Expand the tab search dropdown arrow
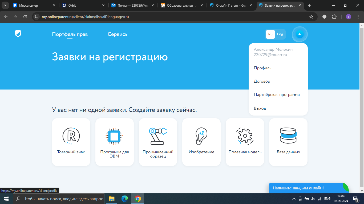 (x=5, y=5)
